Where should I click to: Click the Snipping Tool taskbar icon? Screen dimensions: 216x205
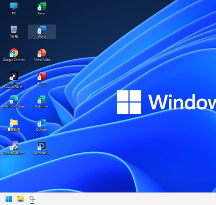32,199
